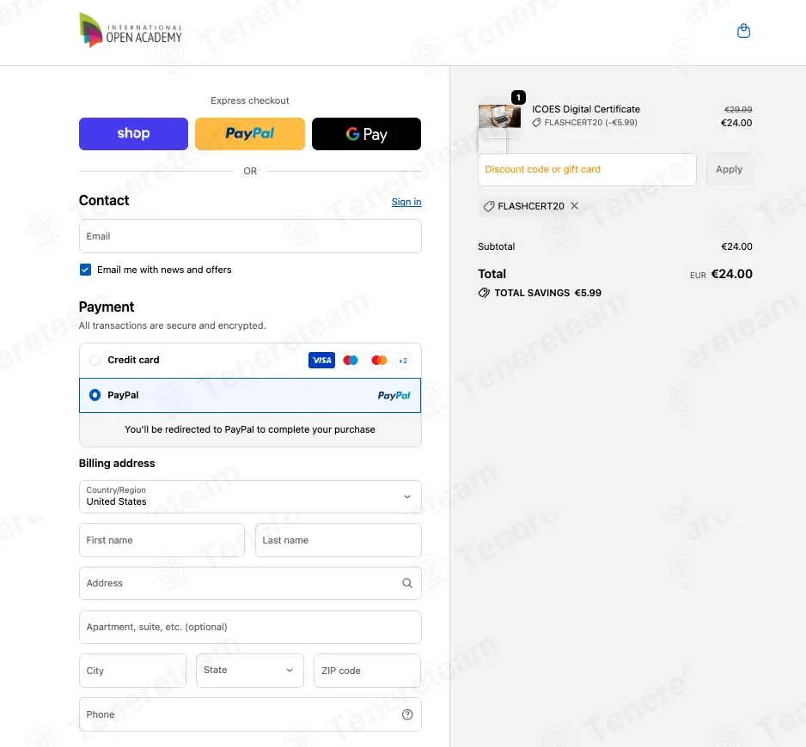Remove the FLASHCERT20 discount code
The image size is (806, 747).
575,206
